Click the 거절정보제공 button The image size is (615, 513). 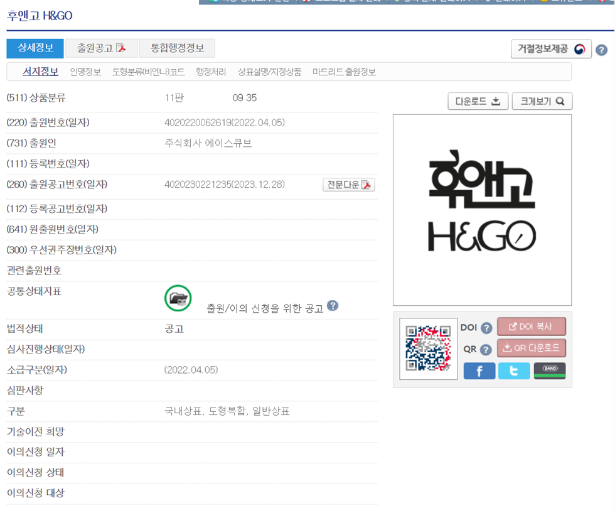click(551, 49)
